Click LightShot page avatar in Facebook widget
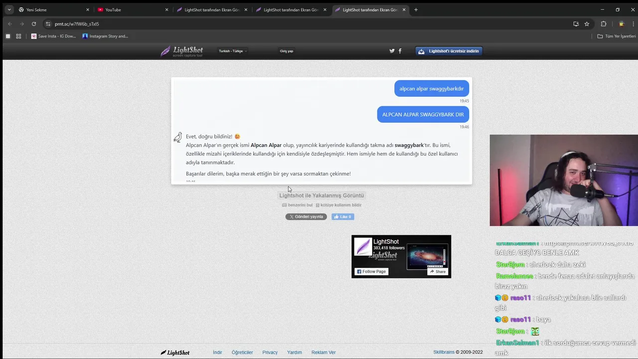638x359 pixels. (363, 247)
